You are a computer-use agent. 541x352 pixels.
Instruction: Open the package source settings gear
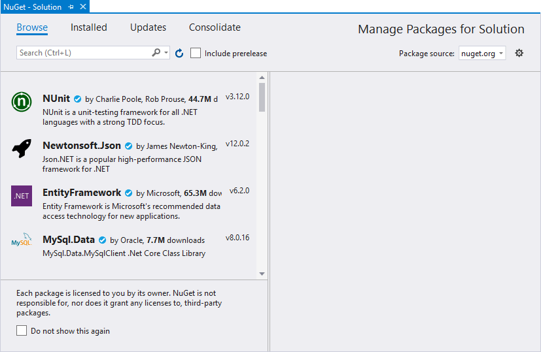[x=519, y=53]
